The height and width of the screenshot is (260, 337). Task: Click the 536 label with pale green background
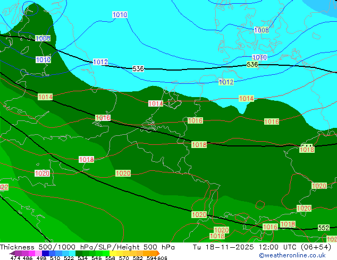pos(252,64)
